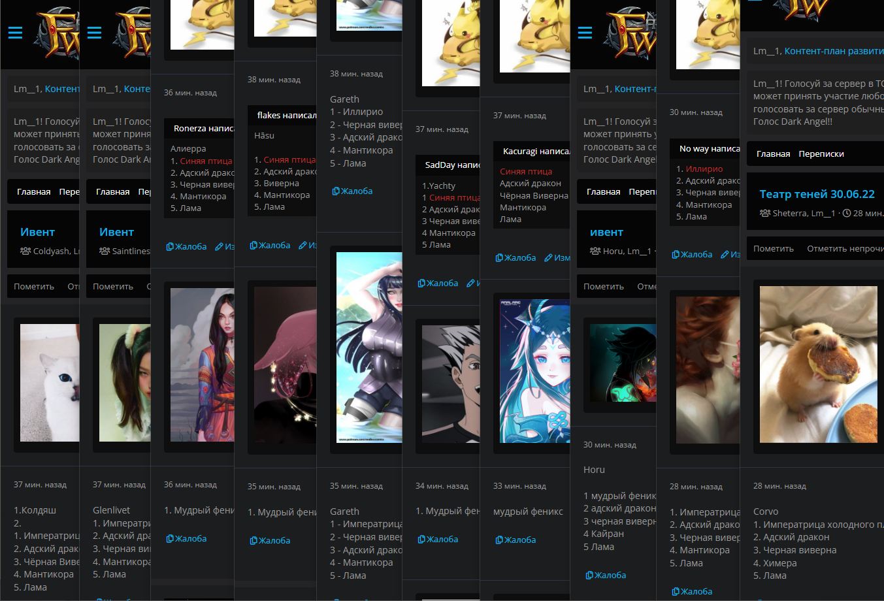Click Алиерра in Ronerza's quote
The image size is (884, 601).
point(188,148)
